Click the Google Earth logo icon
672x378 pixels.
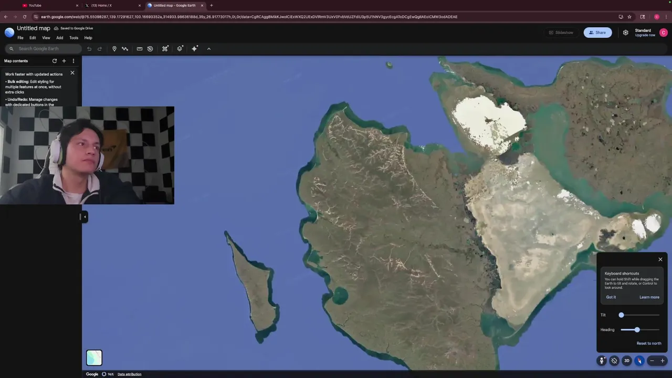point(9,33)
